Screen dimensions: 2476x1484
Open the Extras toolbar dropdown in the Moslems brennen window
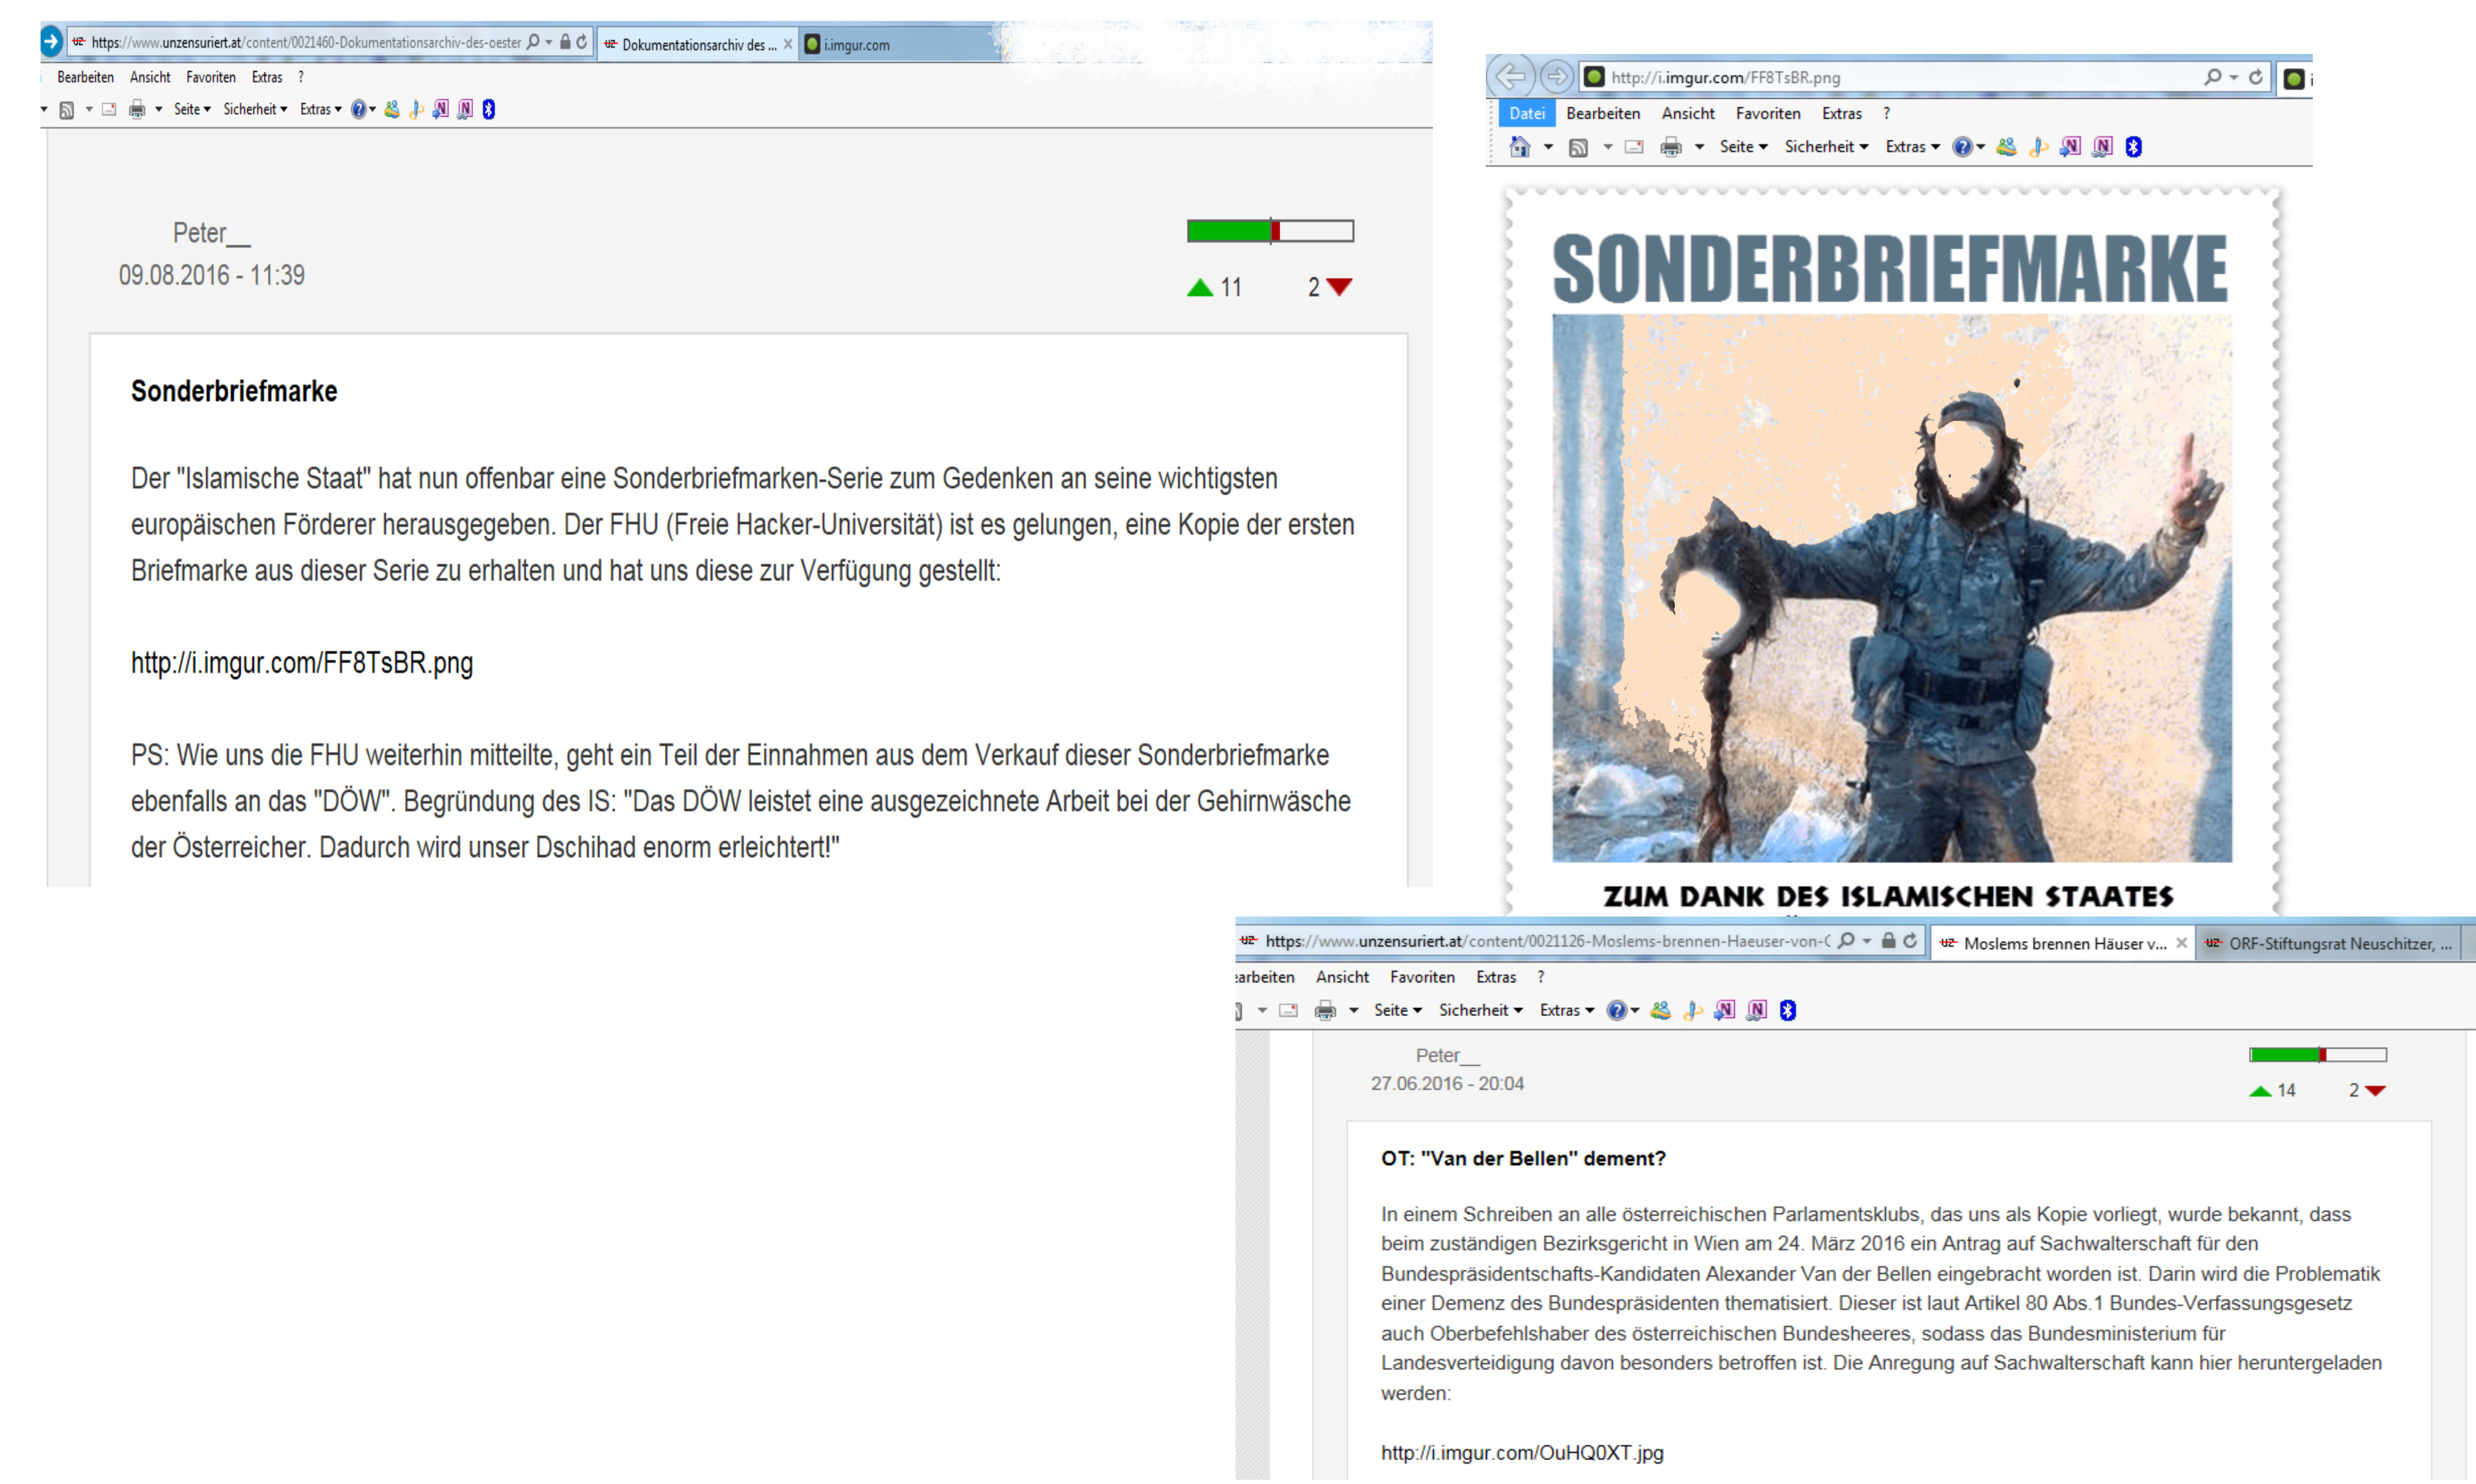click(1566, 1010)
